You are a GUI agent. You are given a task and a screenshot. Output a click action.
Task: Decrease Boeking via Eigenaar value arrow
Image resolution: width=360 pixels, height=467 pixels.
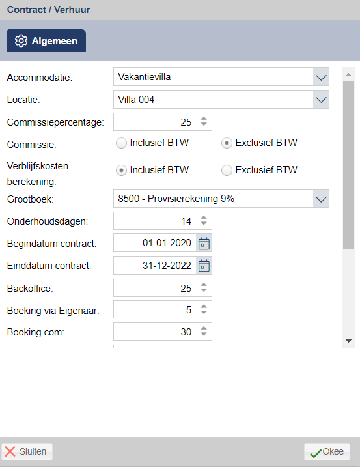[x=204, y=313]
